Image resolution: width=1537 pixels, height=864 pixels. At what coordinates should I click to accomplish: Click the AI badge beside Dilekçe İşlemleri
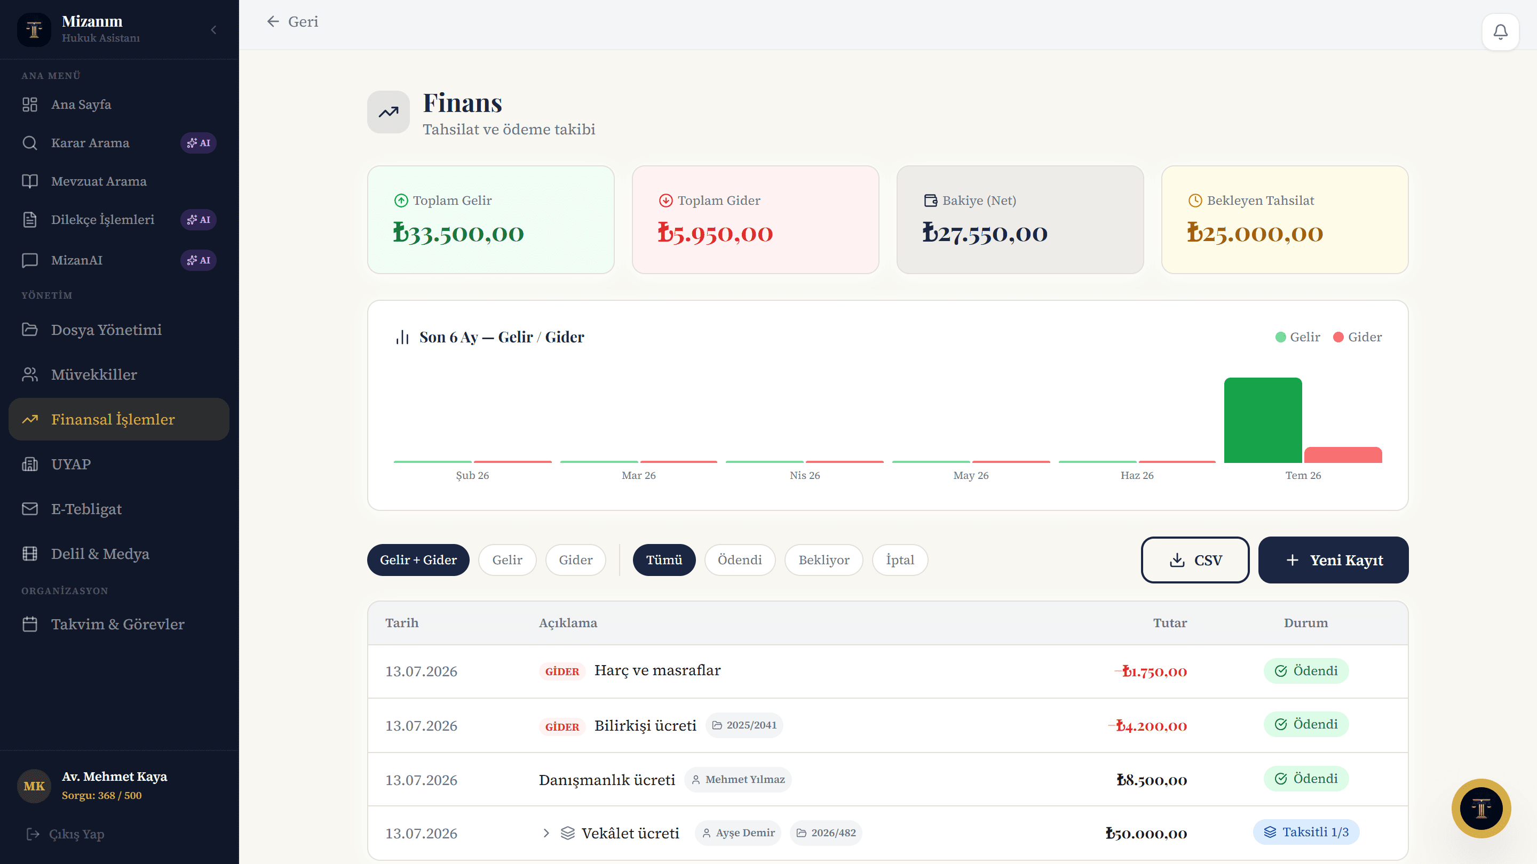pyautogui.click(x=199, y=219)
